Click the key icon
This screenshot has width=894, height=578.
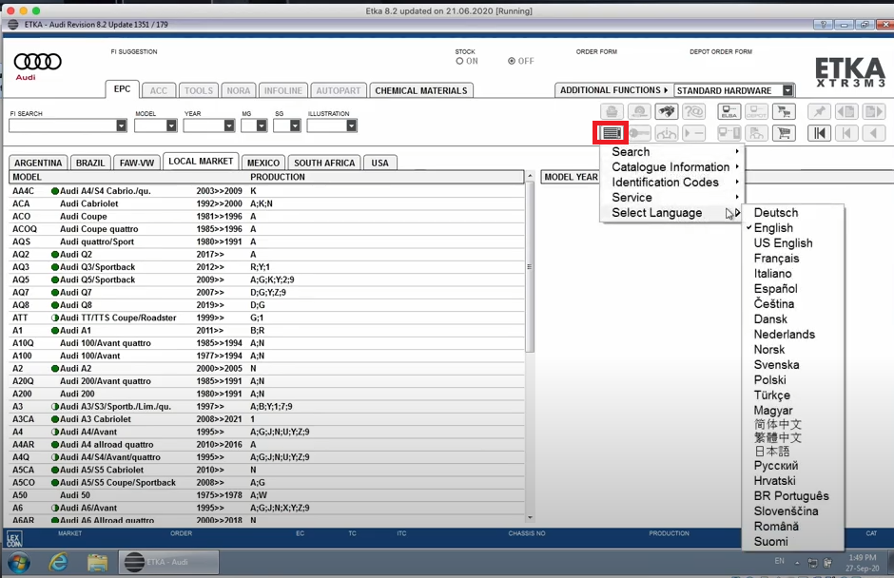click(x=639, y=133)
